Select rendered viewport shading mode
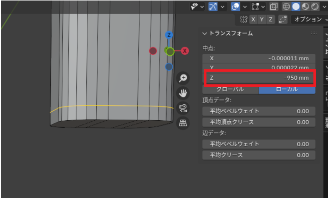The width and height of the screenshot is (328, 198). tap(315, 7)
